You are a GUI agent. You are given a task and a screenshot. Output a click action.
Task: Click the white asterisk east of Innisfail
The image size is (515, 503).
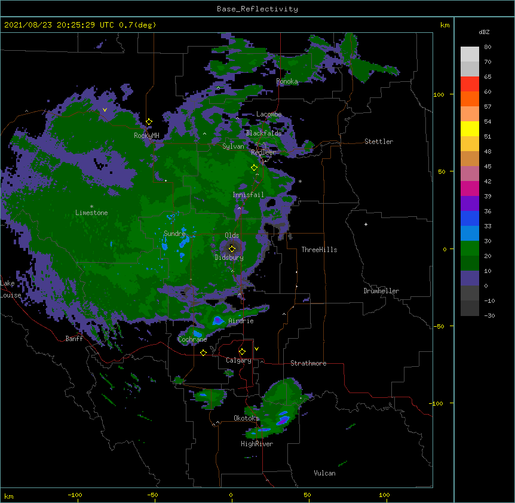[x=300, y=181]
